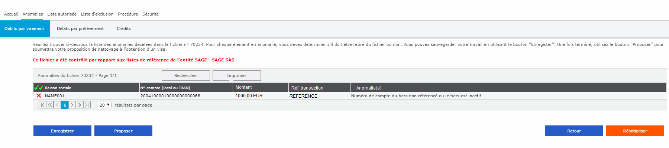Save work with the Enregistrer button

(62, 131)
